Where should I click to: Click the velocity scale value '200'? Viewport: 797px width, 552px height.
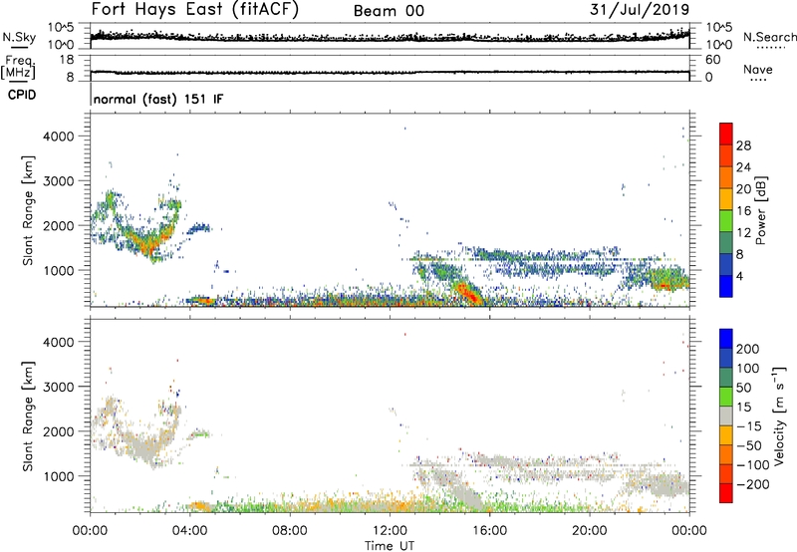[x=748, y=349]
